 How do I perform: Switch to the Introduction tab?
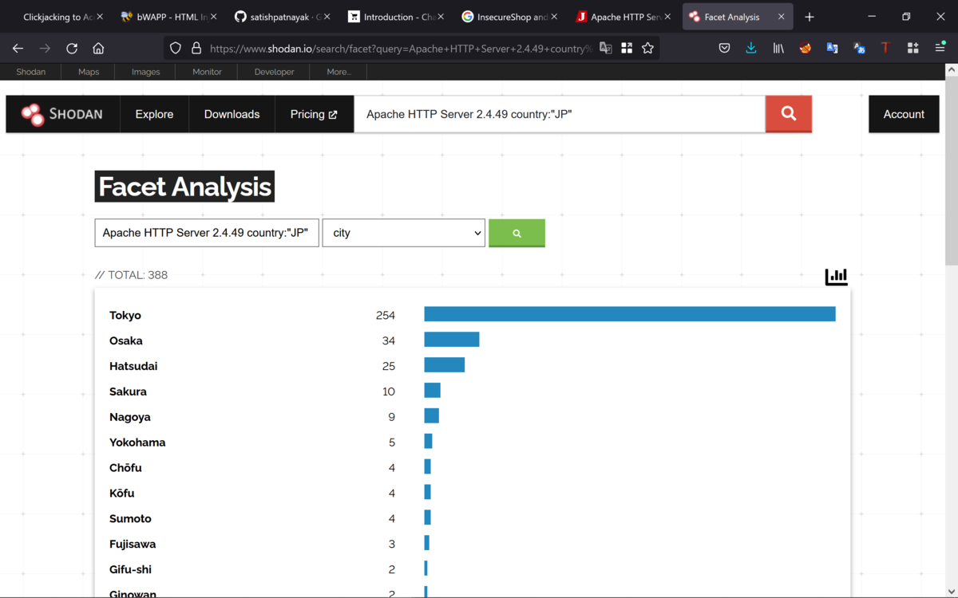click(x=395, y=17)
